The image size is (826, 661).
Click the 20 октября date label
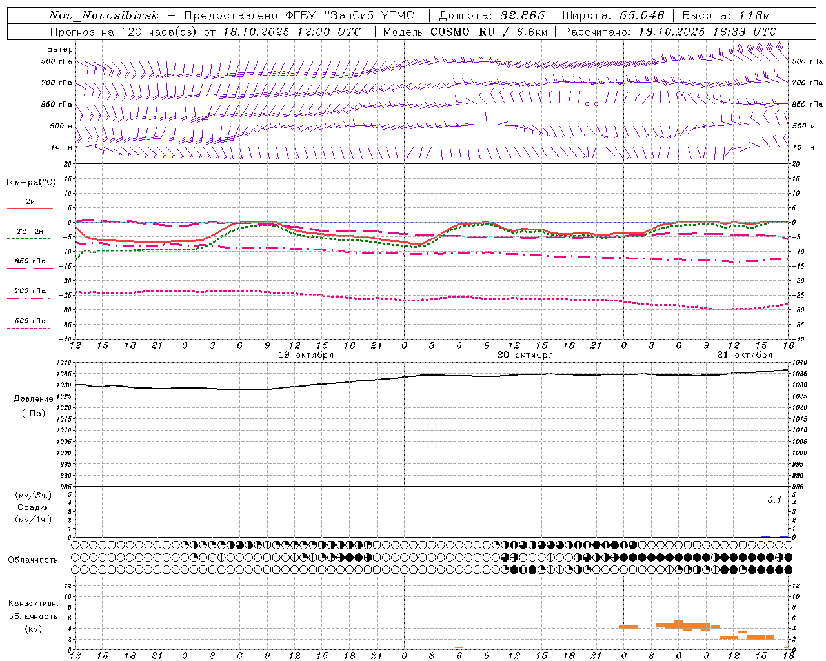[525, 355]
